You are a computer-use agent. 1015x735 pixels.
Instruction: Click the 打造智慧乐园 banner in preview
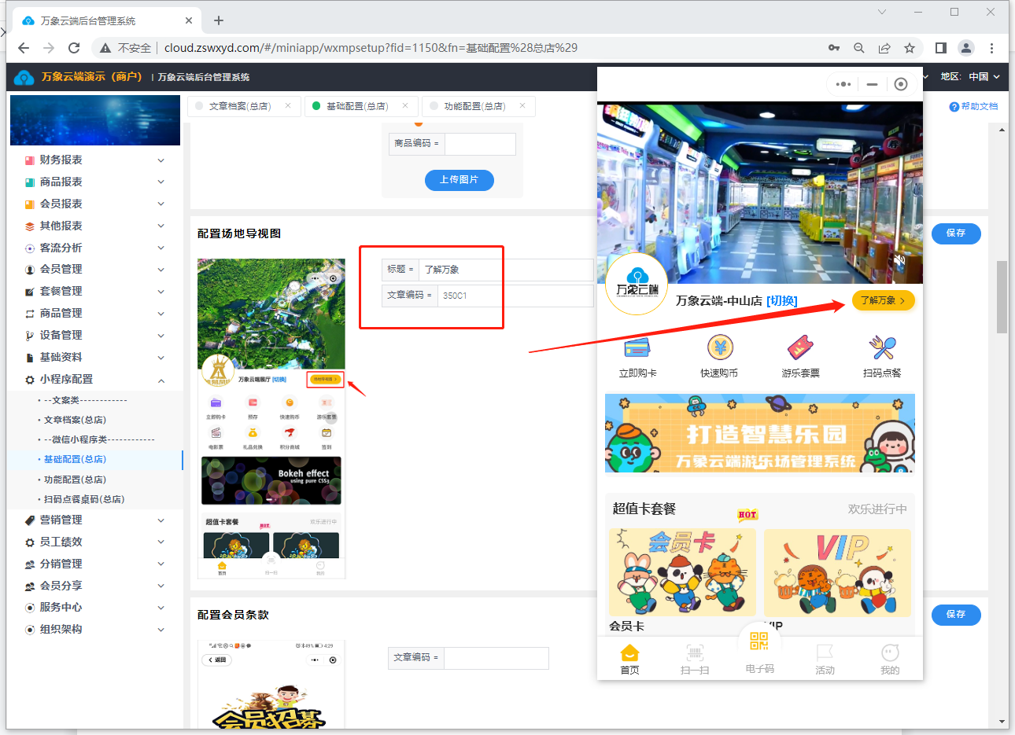760,433
